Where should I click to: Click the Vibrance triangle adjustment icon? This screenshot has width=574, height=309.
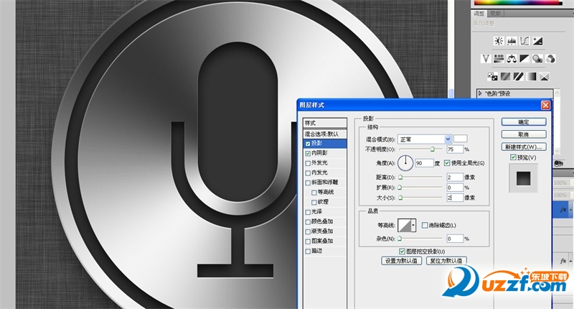[x=486, y=58]
